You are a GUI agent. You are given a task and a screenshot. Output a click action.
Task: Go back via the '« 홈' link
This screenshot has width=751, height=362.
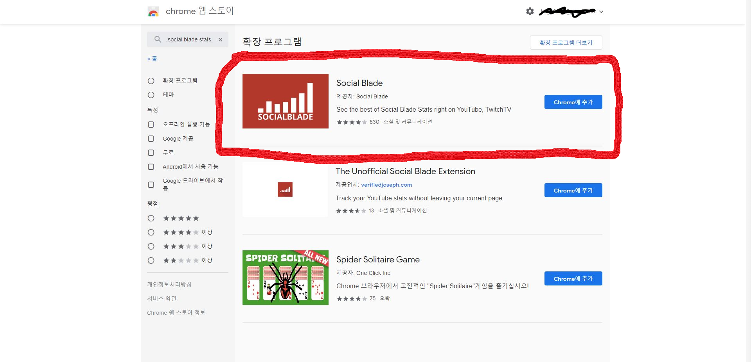pyautogui.click(x=152, y=59)
